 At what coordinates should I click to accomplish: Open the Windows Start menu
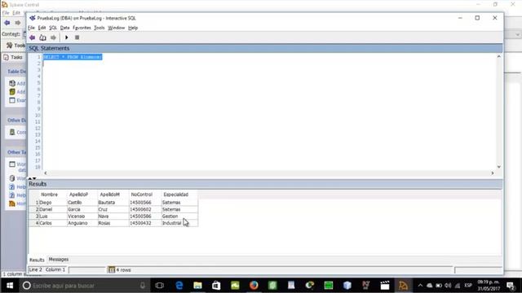(x=10, y=286)
